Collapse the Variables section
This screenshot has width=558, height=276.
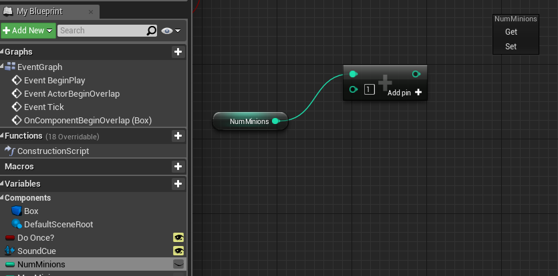coord(2,183)
